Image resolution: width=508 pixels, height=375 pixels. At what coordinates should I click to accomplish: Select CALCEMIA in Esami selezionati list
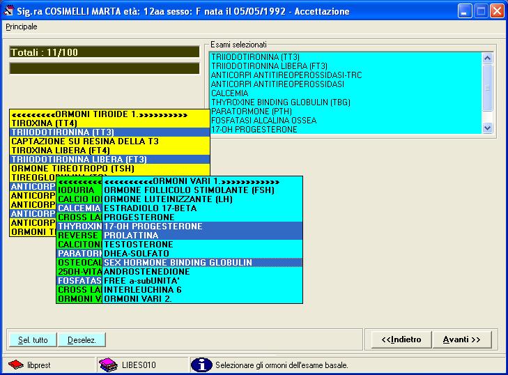pyautogui.click(x=229, y=93)
